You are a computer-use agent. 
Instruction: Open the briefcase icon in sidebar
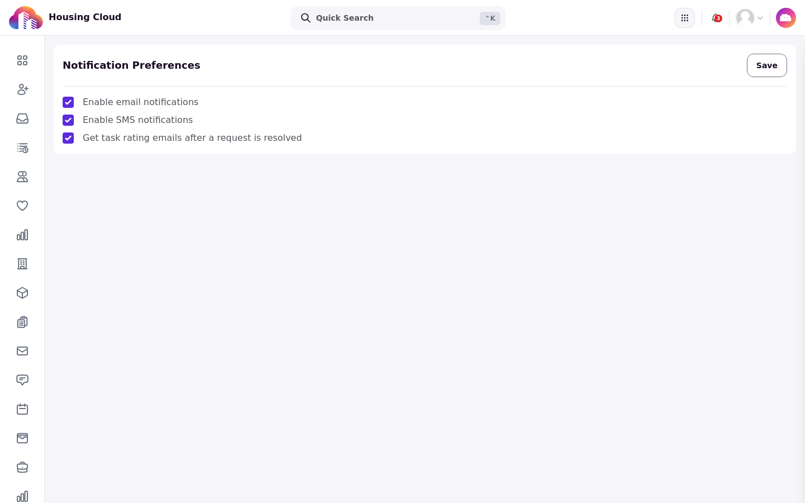click(x=22, y=467)
